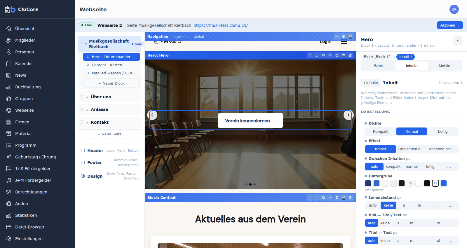Set Dichte to Luftig
467x248 pixels.
pos(442,132)
